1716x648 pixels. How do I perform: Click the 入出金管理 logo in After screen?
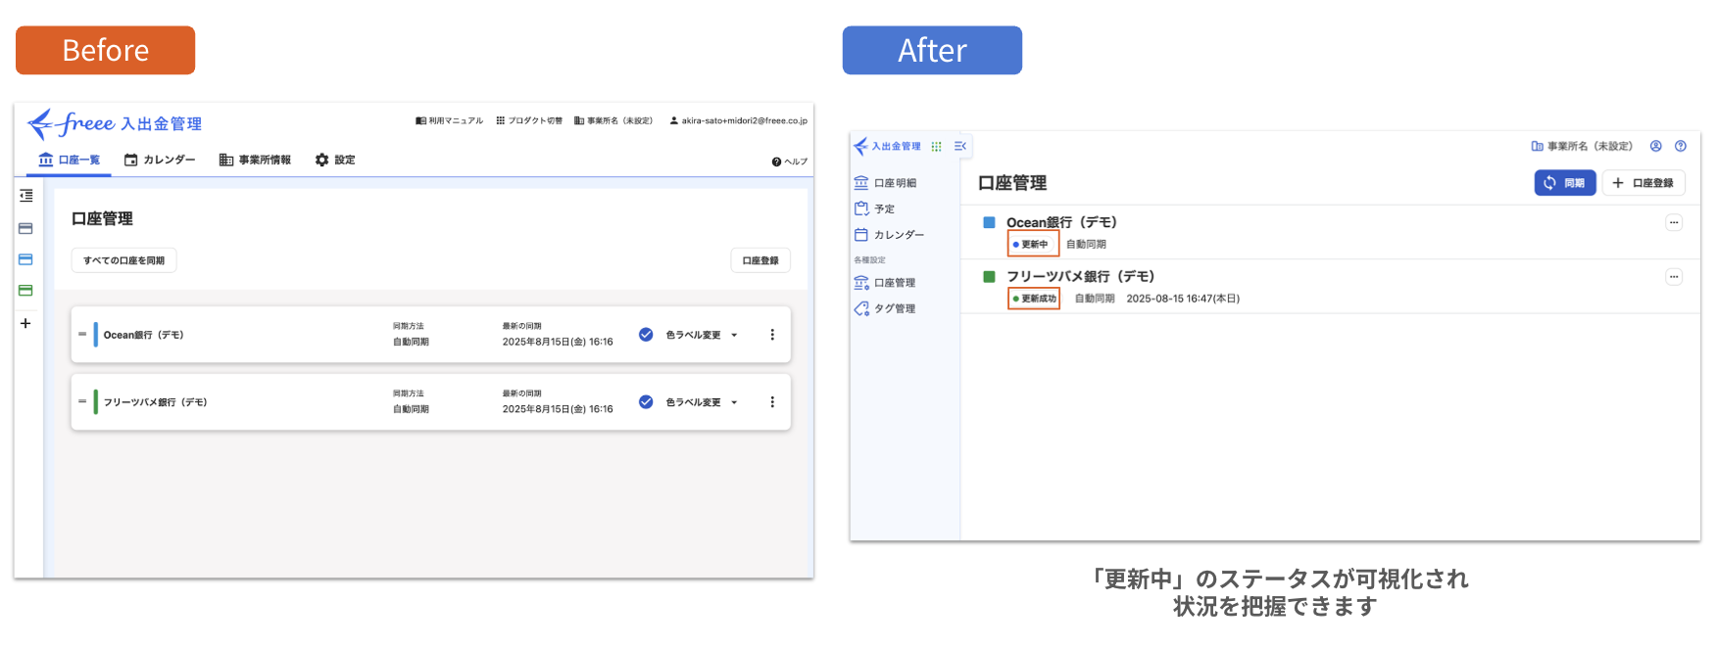[887, 146]
